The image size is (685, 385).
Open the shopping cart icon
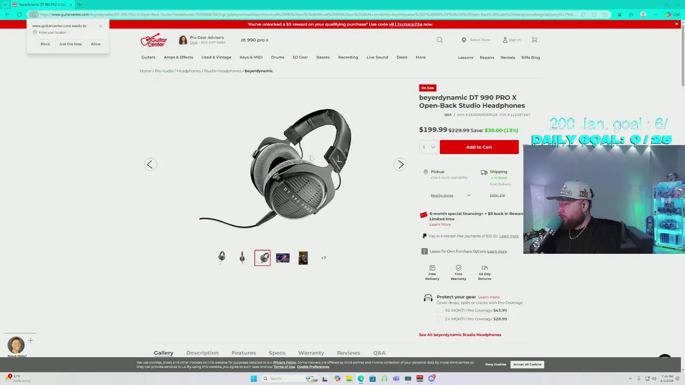pos(534,40)
